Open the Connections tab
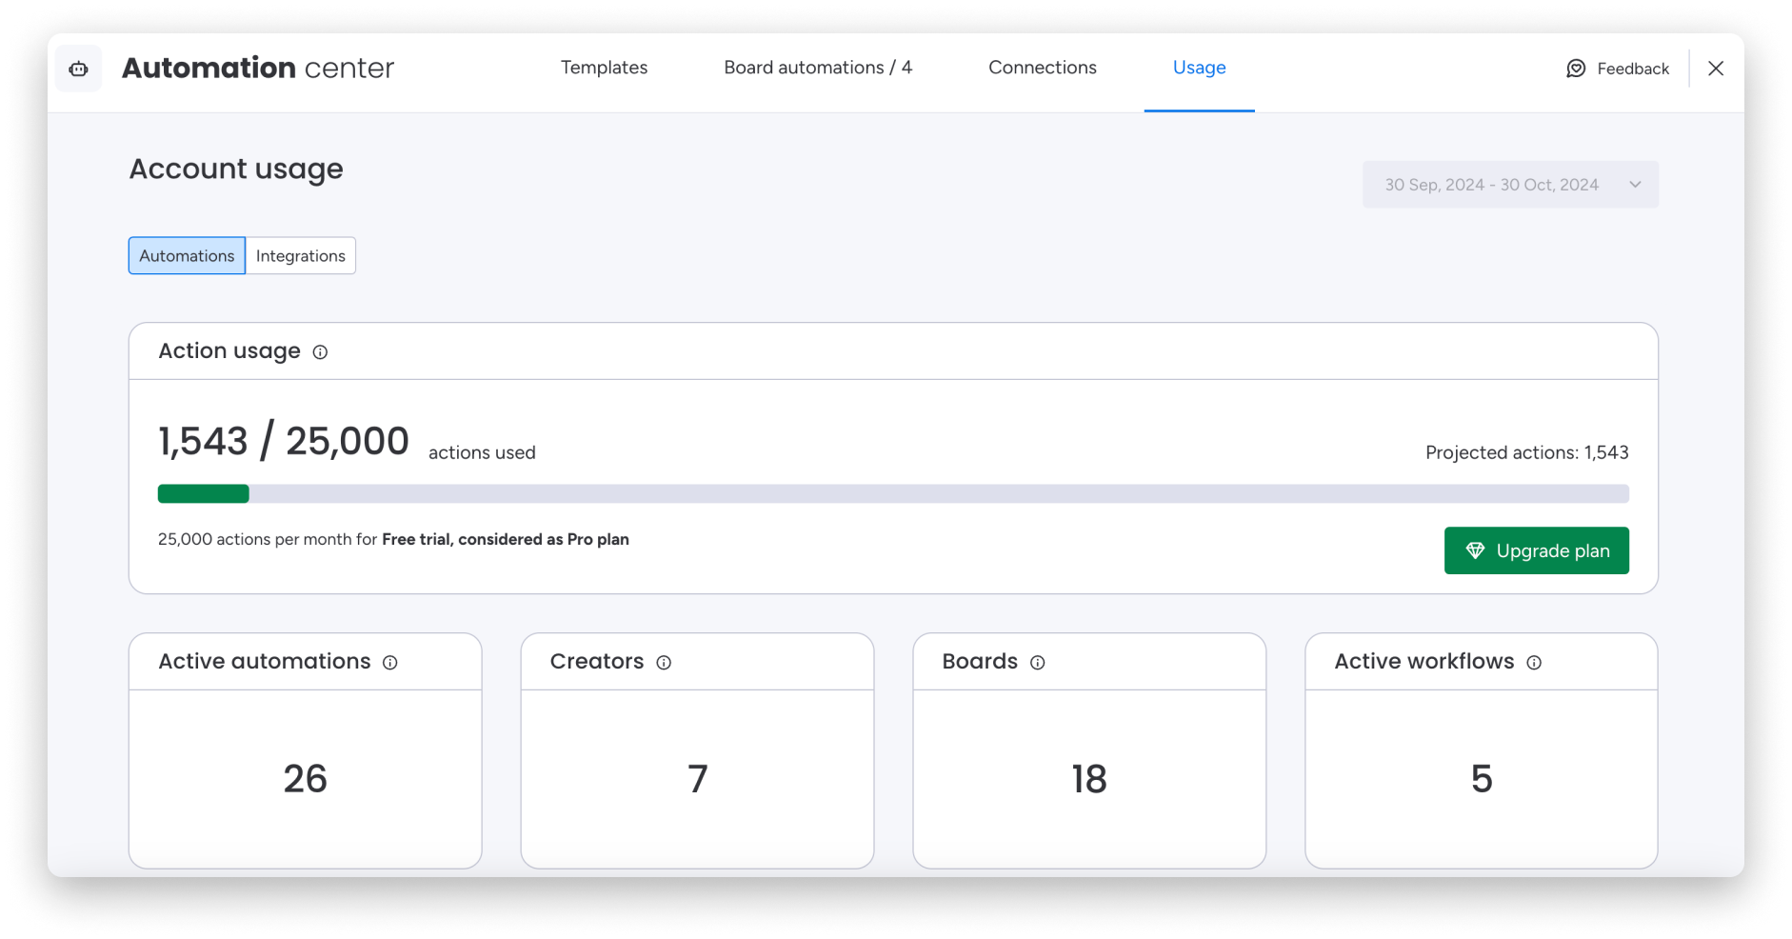 (x=1042, y=68)
